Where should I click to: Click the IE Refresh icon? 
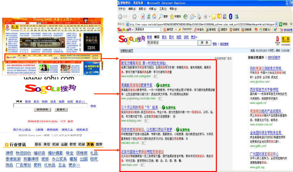coord(149,16)
